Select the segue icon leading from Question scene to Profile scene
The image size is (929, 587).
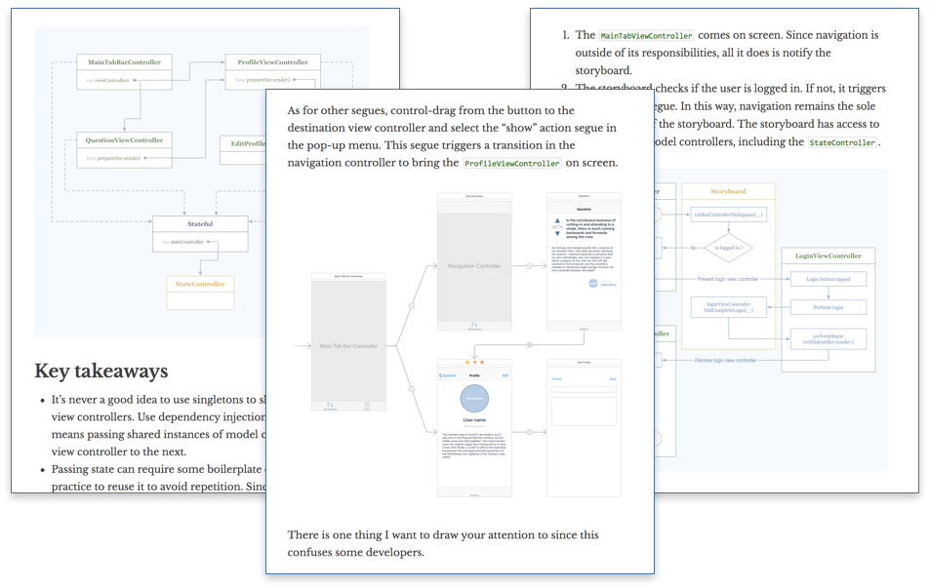click(x=529, y=345)
